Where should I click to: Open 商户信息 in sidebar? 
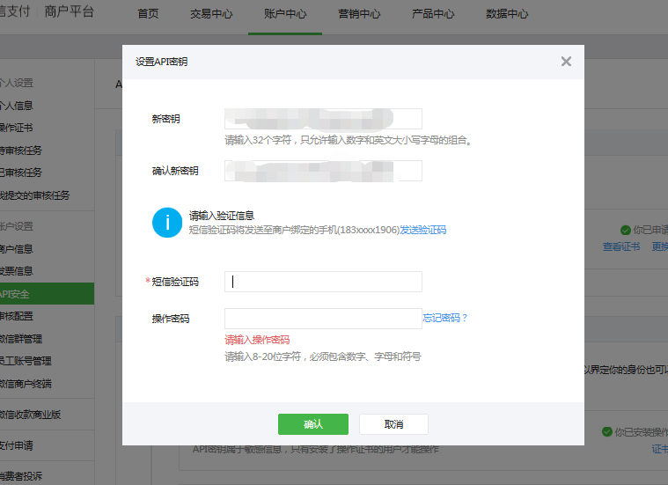pos(16,249)
